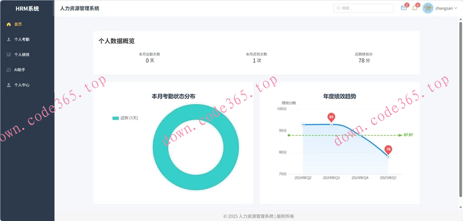
Task: Focus the 搜索 search input field
Action: coord(363,8)
